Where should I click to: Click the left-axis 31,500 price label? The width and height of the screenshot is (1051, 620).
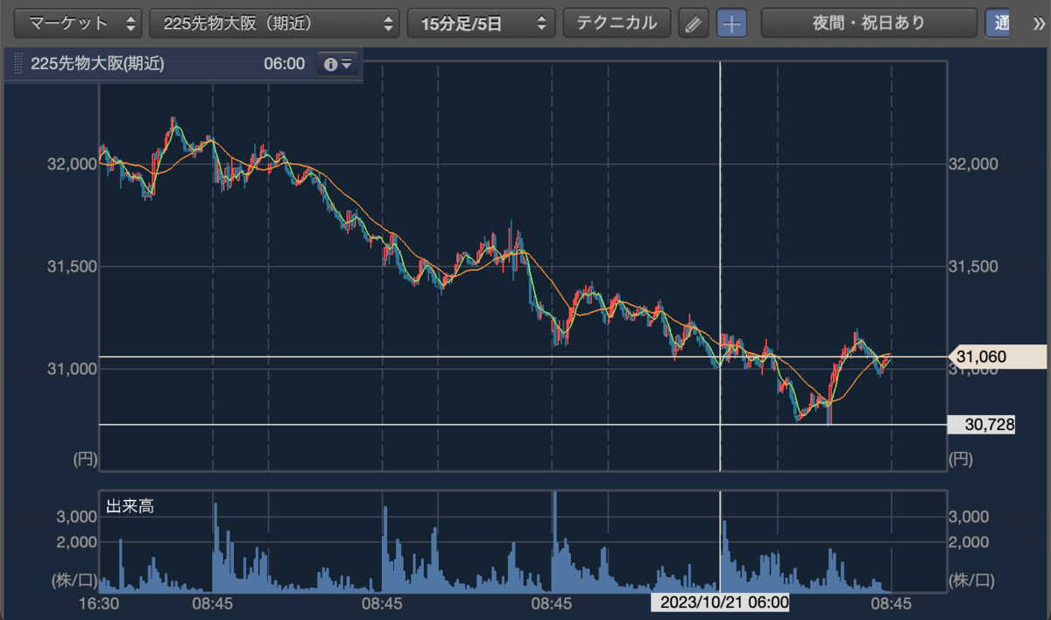(71, 266)
